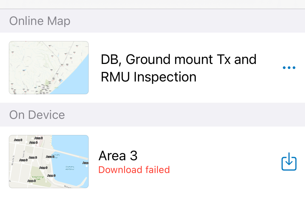The height and width of the screenshot is (206, 305).
Task: Tap the On Device section header
Action: tap(37, 115)
